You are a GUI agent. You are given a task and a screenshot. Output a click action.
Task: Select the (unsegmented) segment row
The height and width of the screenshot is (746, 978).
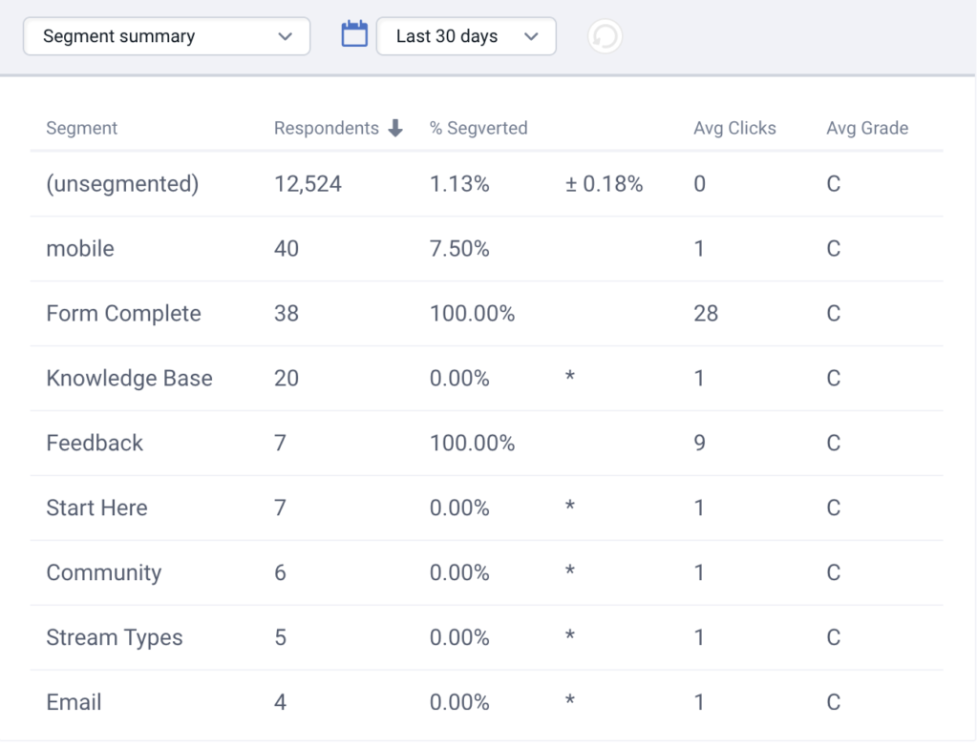point(122,184)
